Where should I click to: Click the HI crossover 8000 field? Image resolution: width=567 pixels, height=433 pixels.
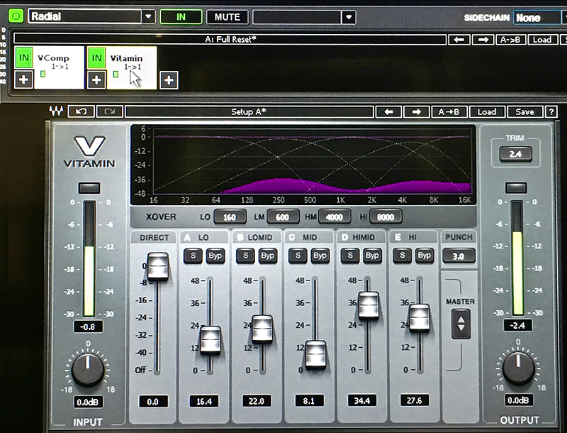point(386,217)
